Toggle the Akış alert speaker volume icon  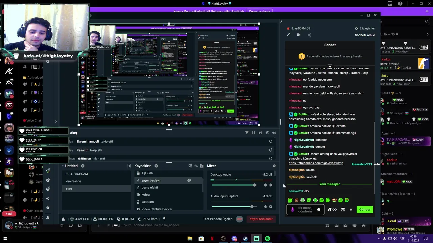tap(274, 133)
